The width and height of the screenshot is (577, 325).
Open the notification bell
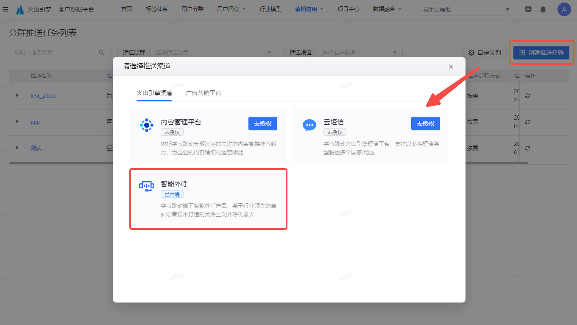pos(543,9)
